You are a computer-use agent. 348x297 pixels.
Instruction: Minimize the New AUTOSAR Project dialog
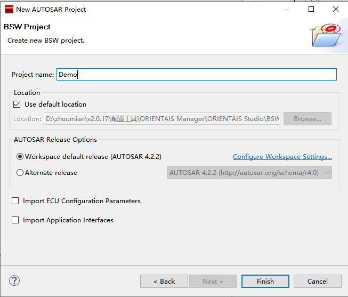(287, 9)
